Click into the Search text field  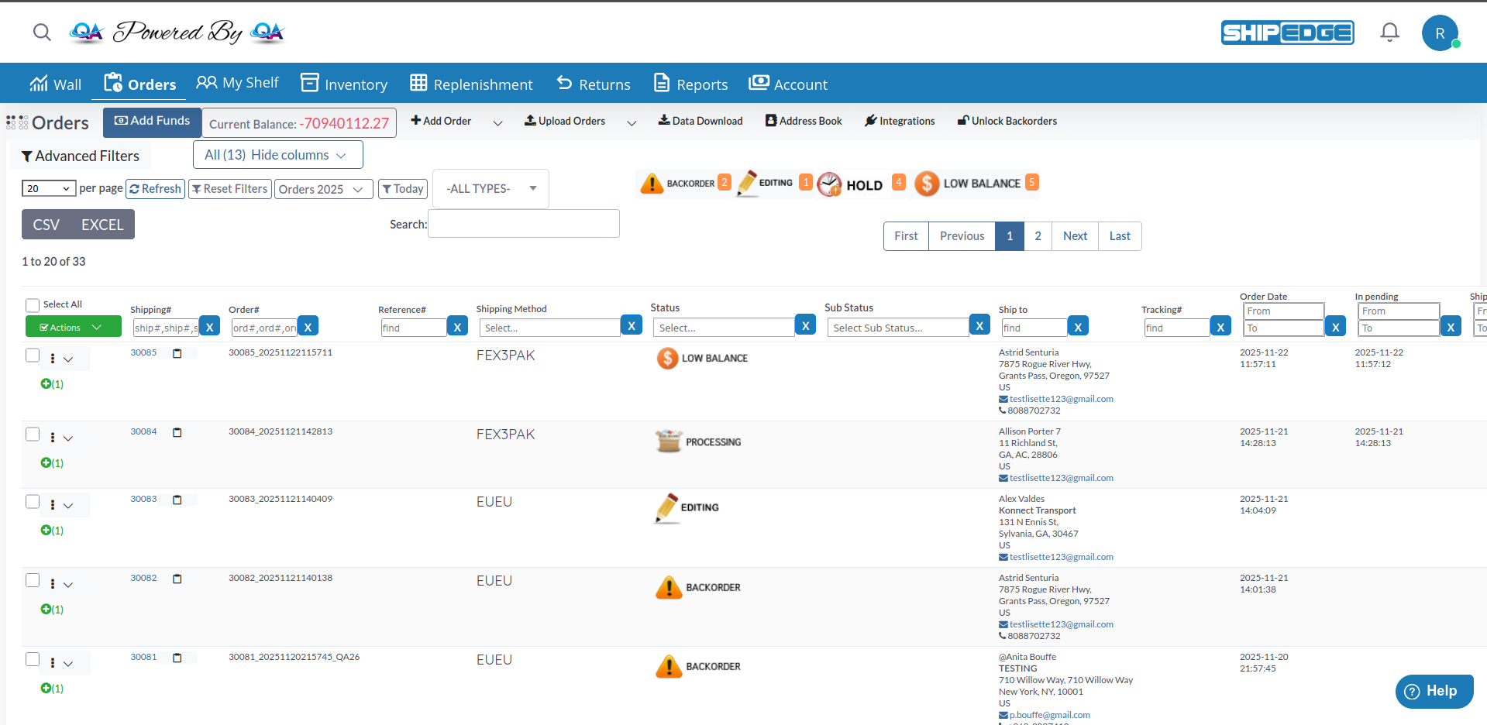(x=524, y=224)
